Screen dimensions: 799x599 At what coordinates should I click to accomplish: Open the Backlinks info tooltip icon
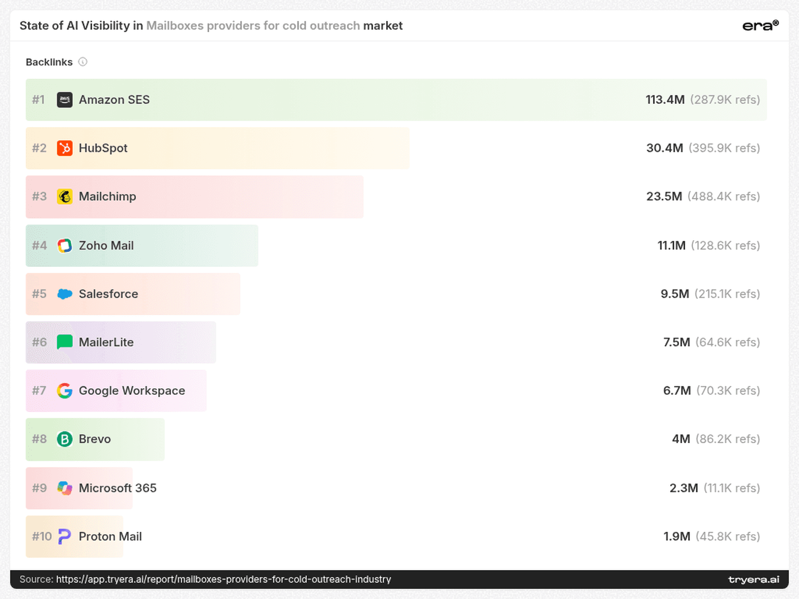[x=83, y=62]
